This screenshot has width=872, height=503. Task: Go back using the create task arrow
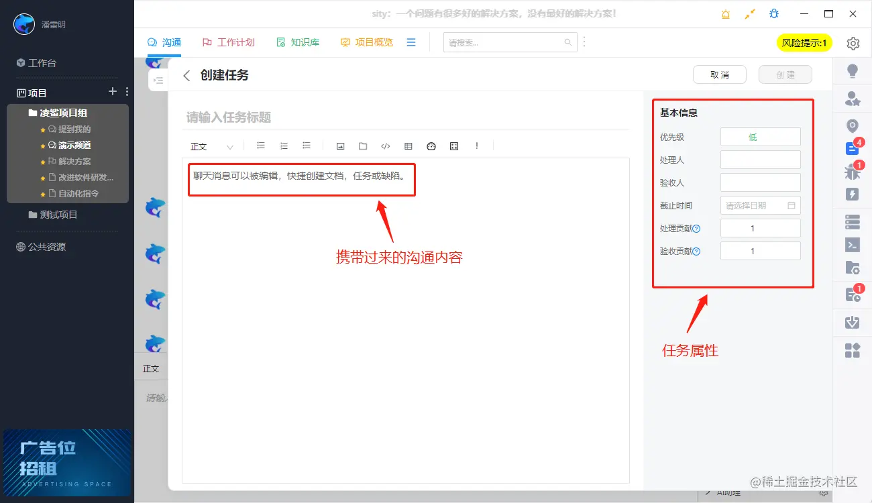click(x=186, y=76)
